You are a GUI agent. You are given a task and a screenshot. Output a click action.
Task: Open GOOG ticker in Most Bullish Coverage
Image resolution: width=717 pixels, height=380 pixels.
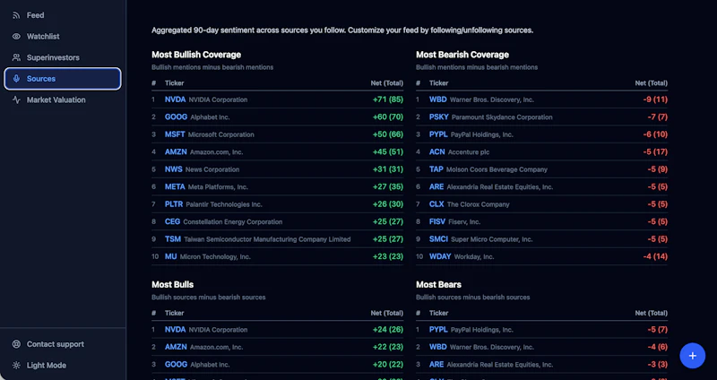tap(176, 117)
